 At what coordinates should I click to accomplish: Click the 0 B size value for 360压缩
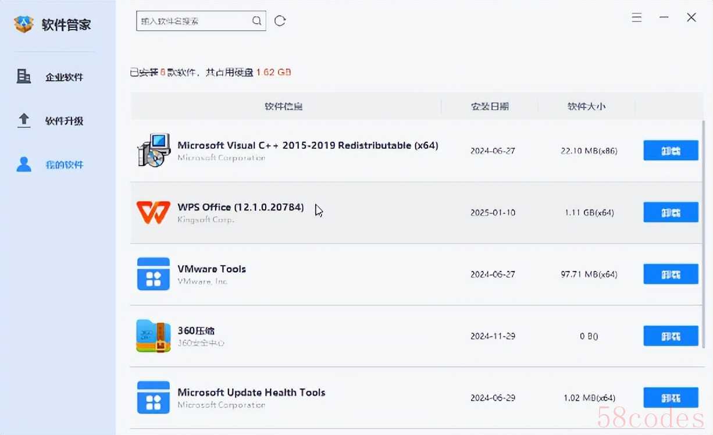coord(589,336)
